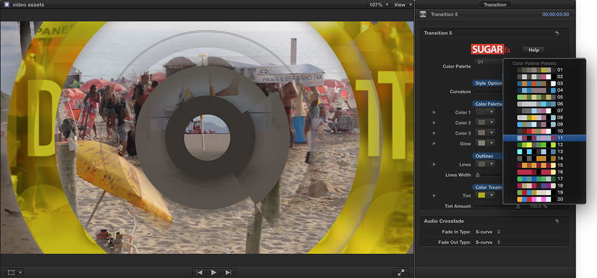
Task: Open Fade In Type S-curve popup
Action: pos(488,232)
